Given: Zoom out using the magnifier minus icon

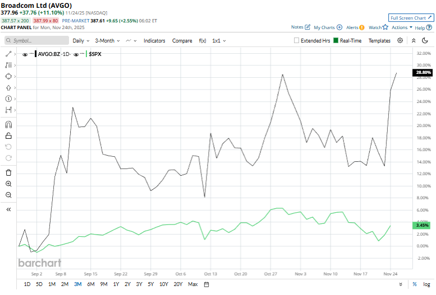Looking at the screenshot, I should [8, 195].
